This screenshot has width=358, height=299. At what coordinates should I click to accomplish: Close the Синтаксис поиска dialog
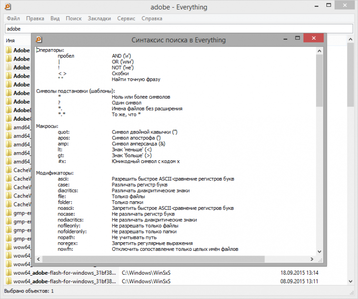(314, 38)
